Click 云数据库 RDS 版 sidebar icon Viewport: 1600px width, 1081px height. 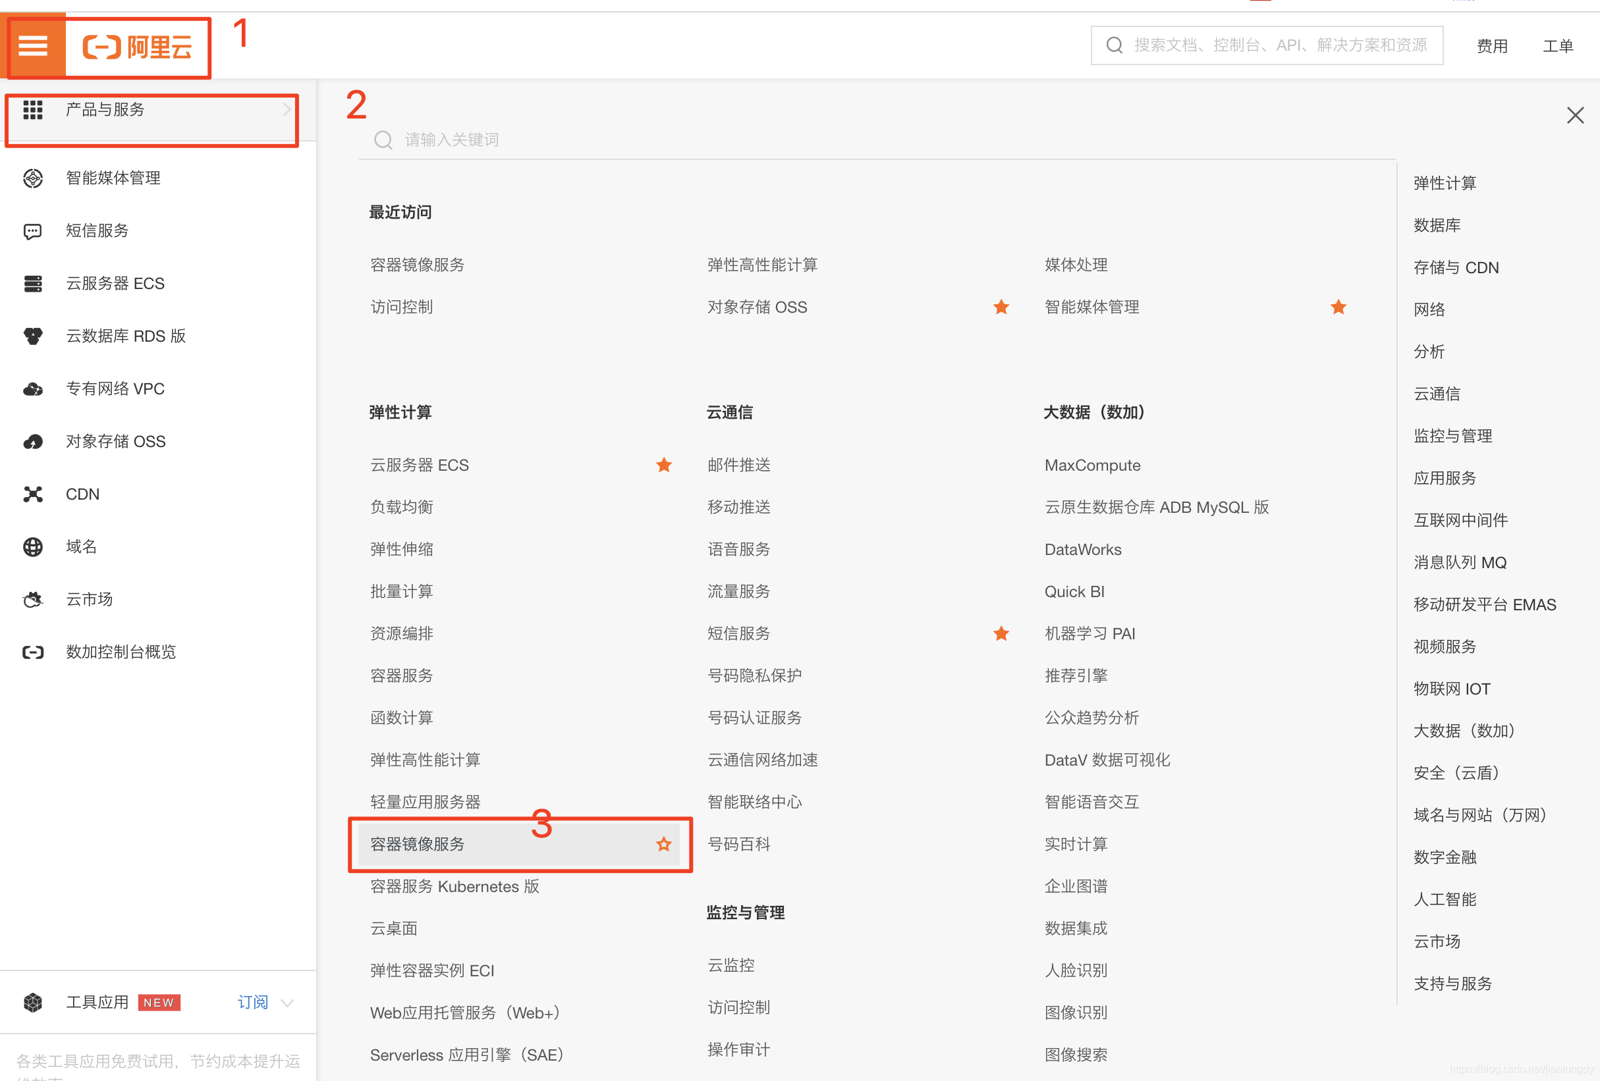pyautogui.click(x=32, y=336)
